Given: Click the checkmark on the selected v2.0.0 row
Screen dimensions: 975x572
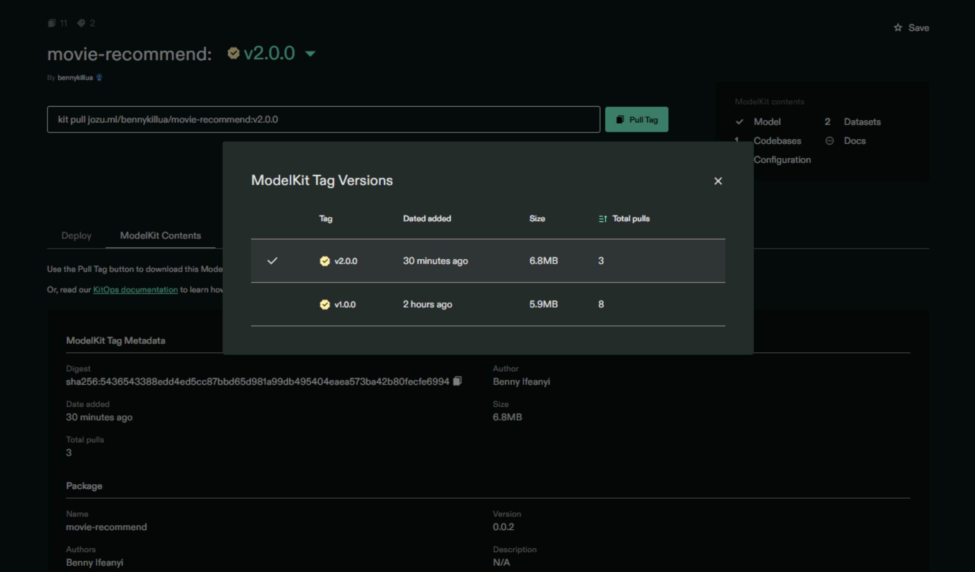Looking at the screenshot, I should point(272,261).
